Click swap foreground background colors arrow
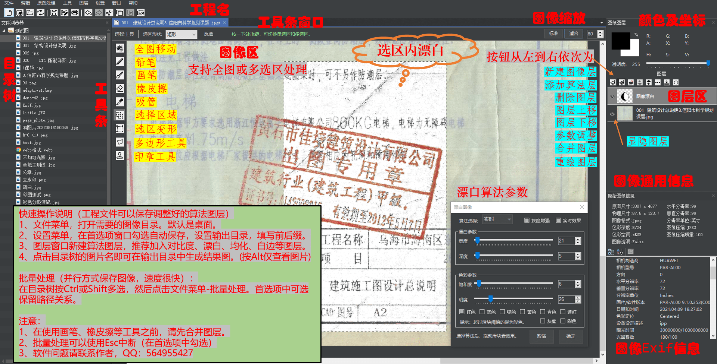The height and width of the screenshot is (364, 717). 636,35
